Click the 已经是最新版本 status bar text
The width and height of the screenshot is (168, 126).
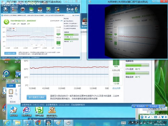coord(78,105)
